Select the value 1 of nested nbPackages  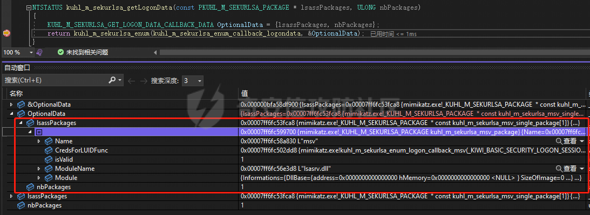pos(242,187)
